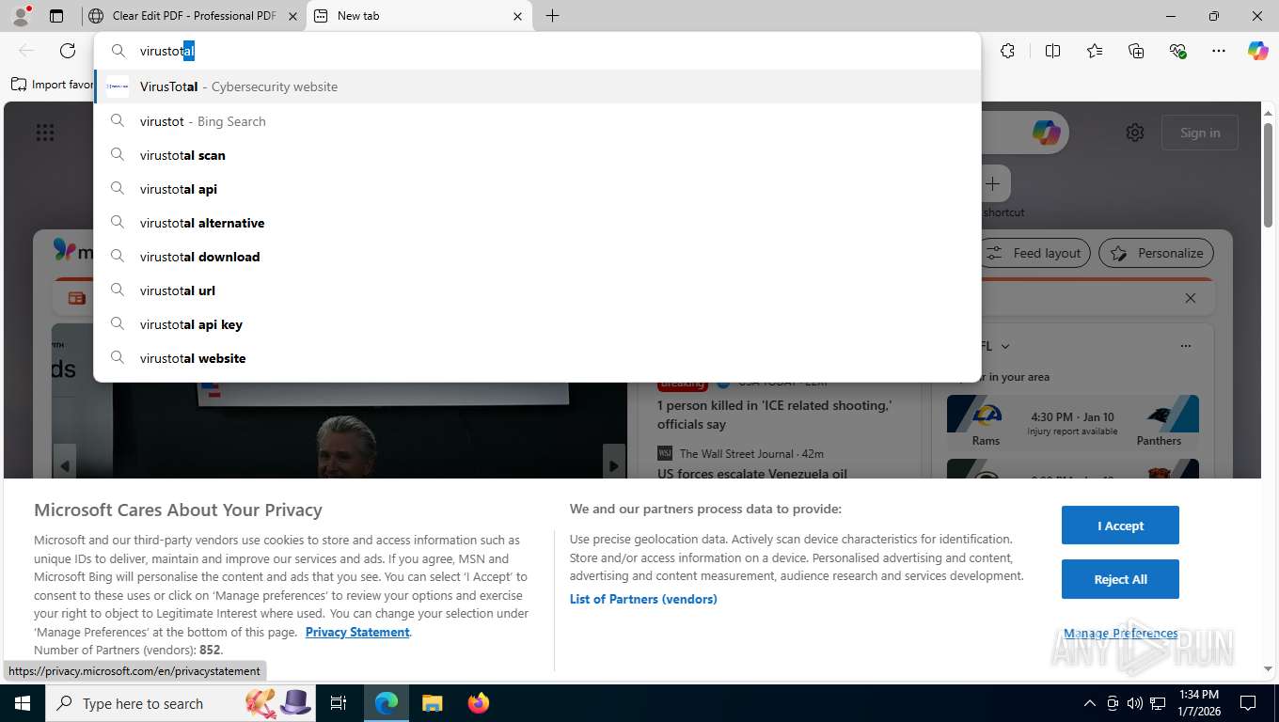This screenshot has width=1279, height=722.
Task: Refresh the page with reload icon
Action: [x=68, y=51]
